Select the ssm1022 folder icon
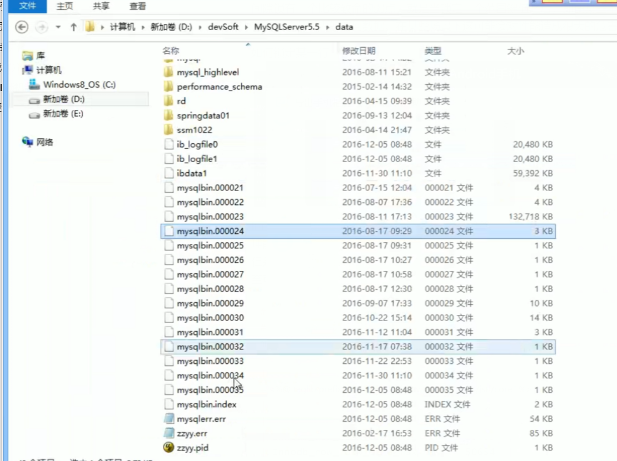Screen dimensions: 617x461 [x=168, y=130]
